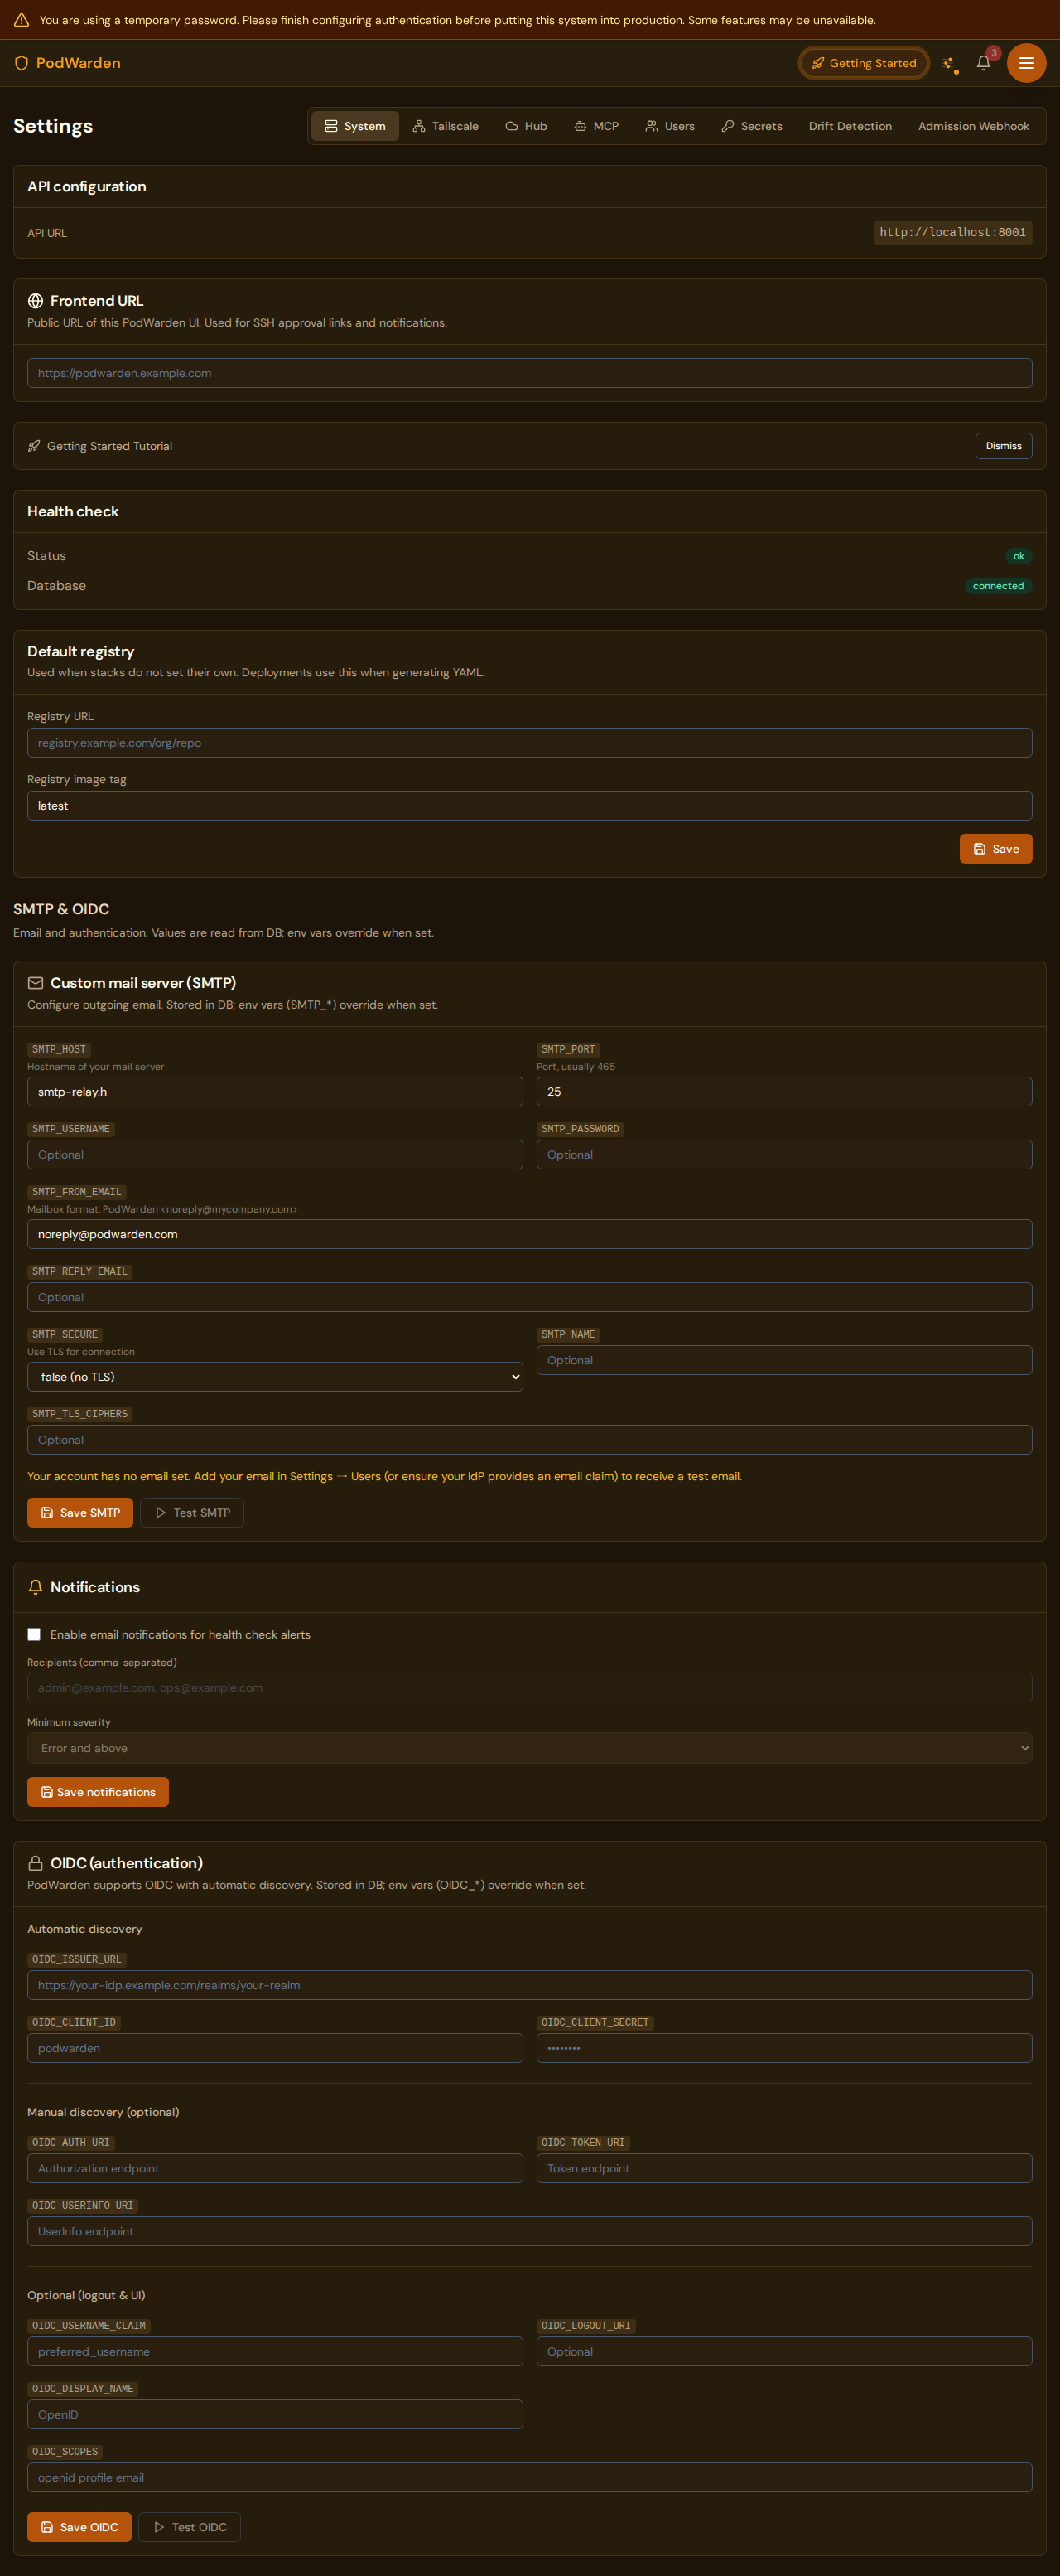
Task: Open the MCP tab
Action: (x=596, y=126)
